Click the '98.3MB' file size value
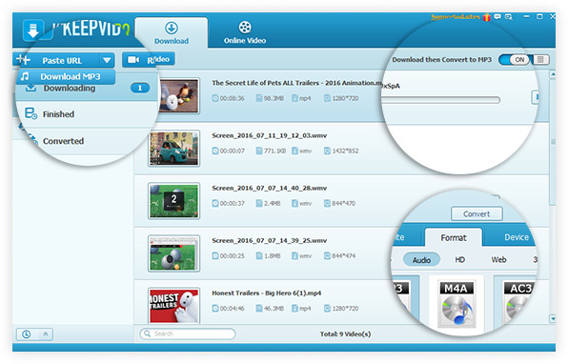 (x=274, y=98)
